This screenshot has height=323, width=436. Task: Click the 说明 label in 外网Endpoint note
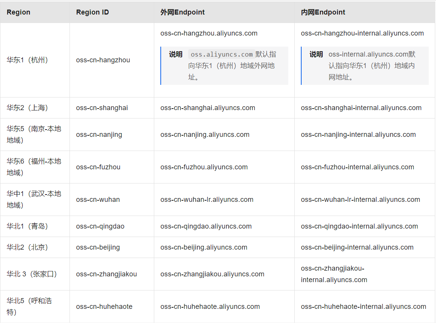pos(176,54)
